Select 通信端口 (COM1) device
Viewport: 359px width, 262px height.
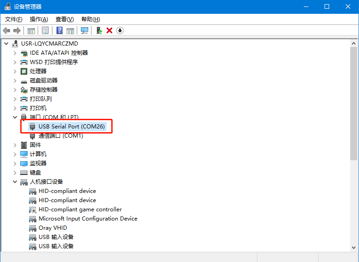(61, 136)
